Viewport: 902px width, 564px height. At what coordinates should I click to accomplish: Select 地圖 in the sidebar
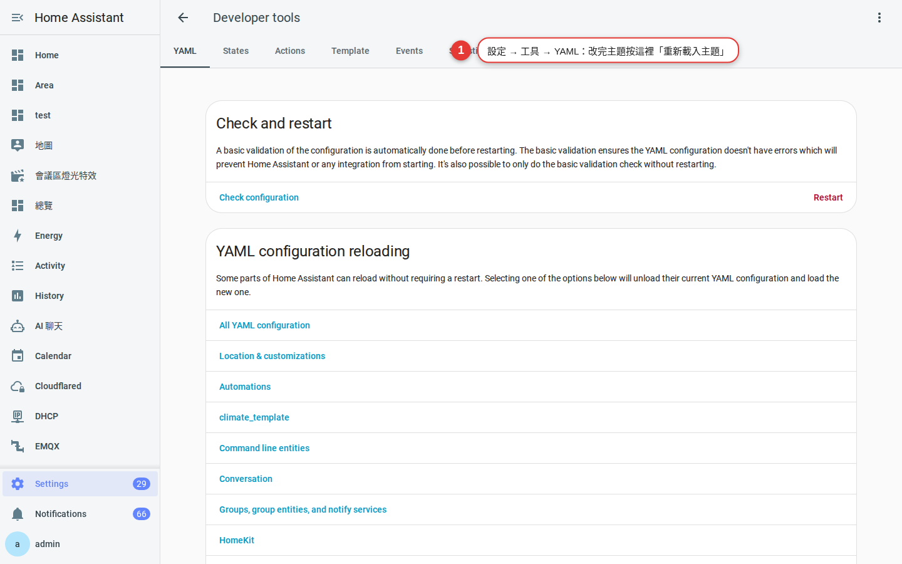tap(80, 145)
